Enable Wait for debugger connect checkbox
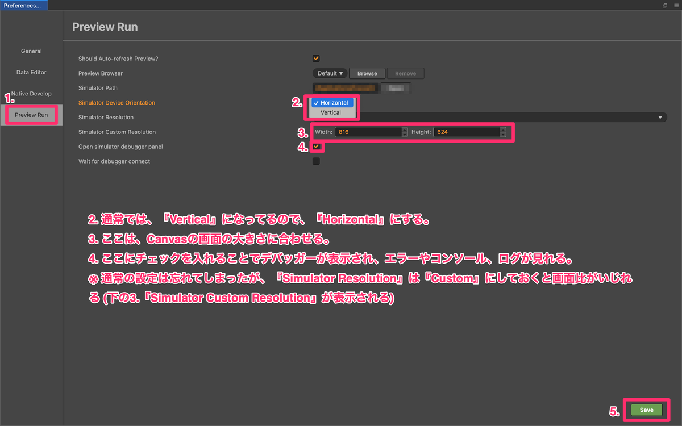The image size is (682, 426). click(x=316, y=161)
